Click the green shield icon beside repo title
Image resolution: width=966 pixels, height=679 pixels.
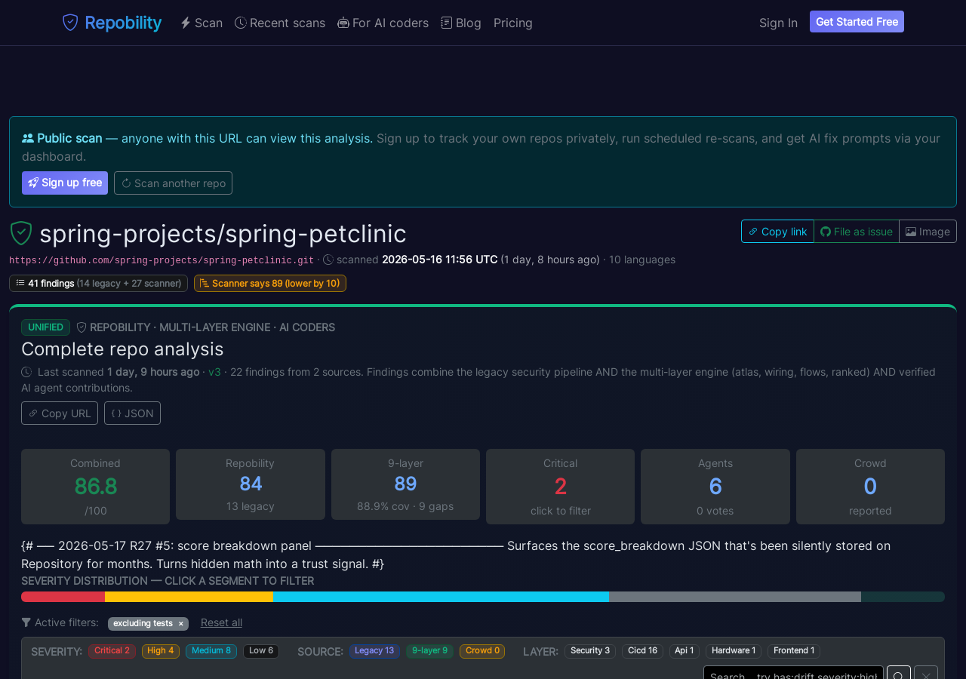point(21,233)
